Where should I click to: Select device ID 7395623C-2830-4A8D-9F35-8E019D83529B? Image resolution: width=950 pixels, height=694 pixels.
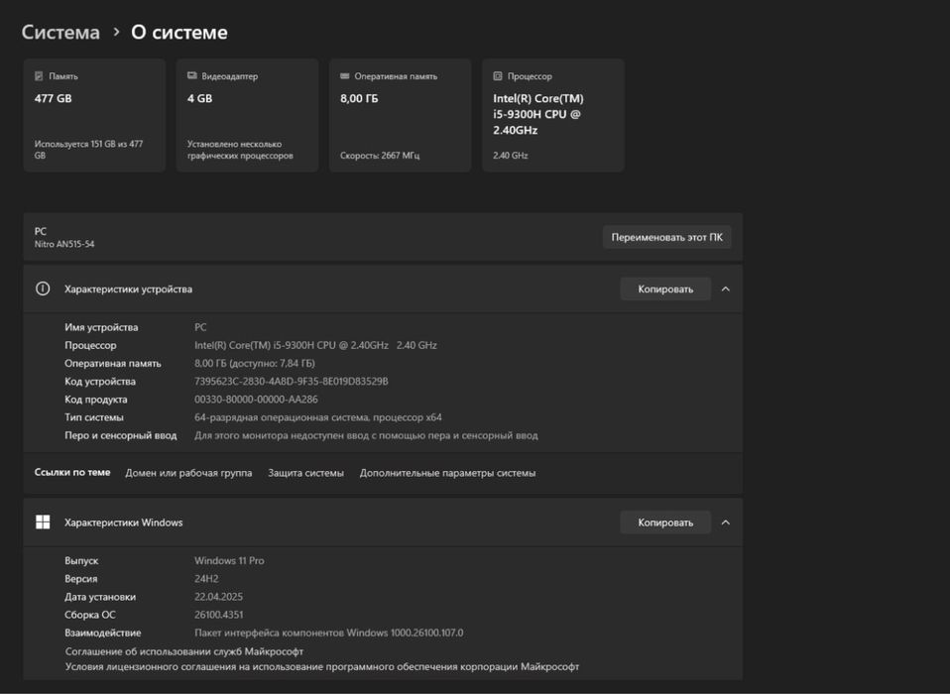coord(292,382)
